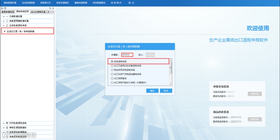Choose the 购进自用货物退税申报 option

click(123, 70)
